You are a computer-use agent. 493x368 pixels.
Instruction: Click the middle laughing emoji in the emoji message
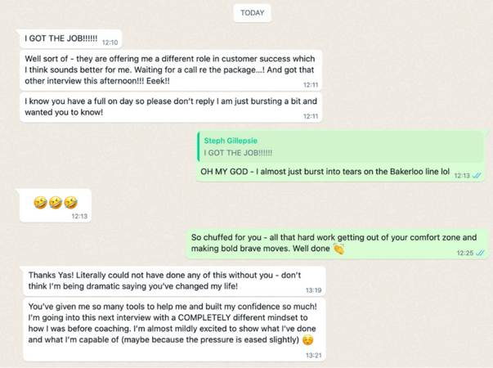click(56, 202)
